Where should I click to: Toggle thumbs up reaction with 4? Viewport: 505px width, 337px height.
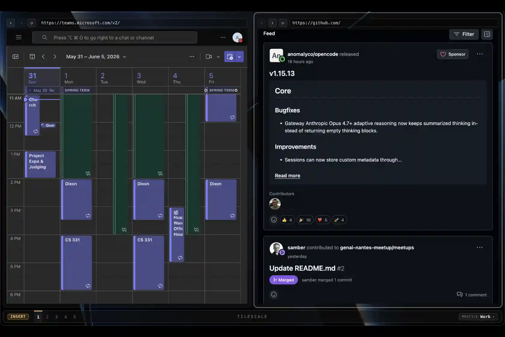click(x=287, y=220)
